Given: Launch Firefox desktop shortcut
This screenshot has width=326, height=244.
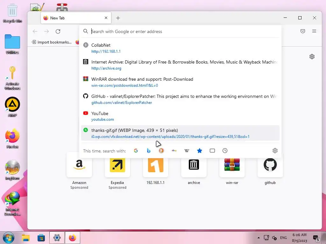Looking at the screenshot, I should tap(12, 139).
